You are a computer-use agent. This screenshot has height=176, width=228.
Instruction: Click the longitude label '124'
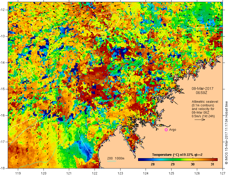tap(146, 173)
